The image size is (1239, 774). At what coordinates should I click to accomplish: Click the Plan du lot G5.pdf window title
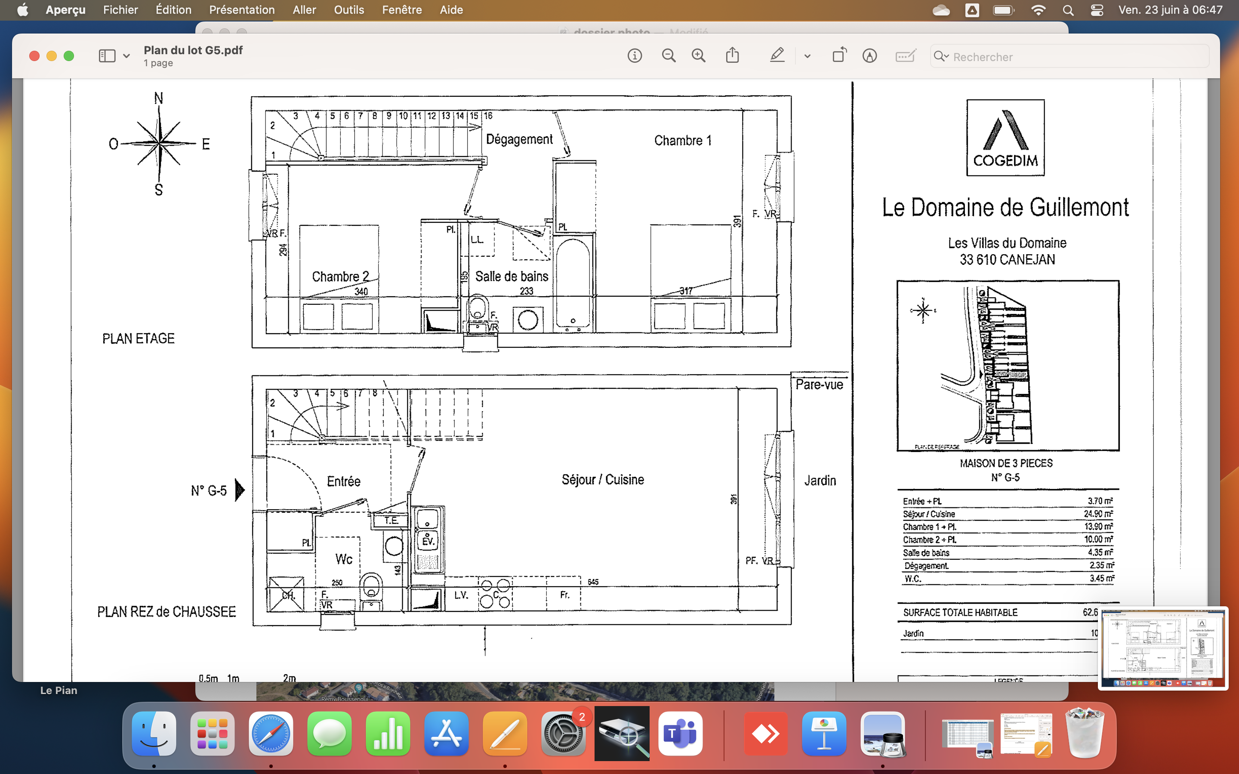[193, 50]
